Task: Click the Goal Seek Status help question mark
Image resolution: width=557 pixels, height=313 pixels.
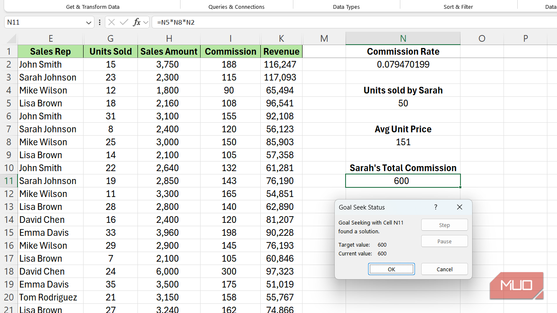Action: [x=436, y=207]
